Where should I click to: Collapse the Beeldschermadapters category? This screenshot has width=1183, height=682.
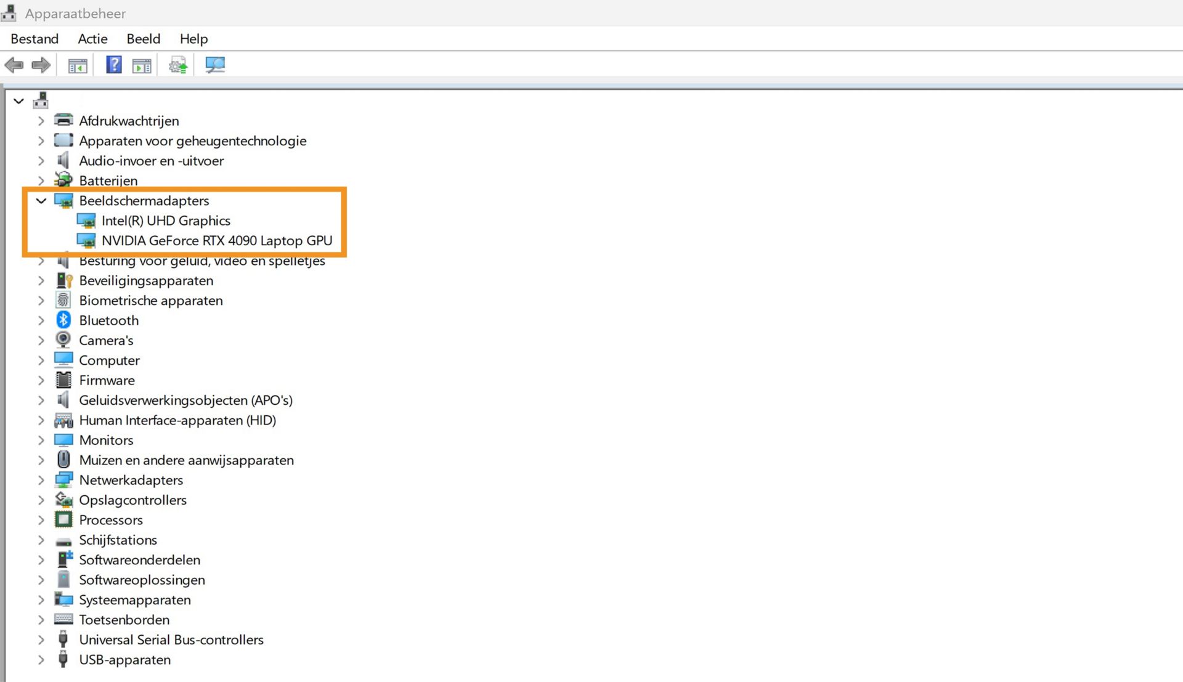[41, 201]
